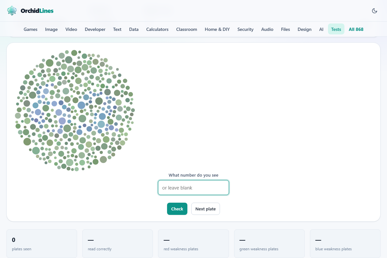Image resolution: width=387 pixels, height=258 pixels.
Task: Open the Text category
Action: click(117, 29)
